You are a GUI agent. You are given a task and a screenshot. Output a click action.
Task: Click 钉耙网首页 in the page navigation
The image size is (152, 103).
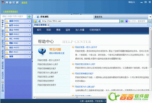coord(95,30)
